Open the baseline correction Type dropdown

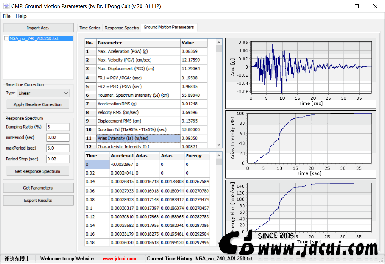tap(44, 93)
